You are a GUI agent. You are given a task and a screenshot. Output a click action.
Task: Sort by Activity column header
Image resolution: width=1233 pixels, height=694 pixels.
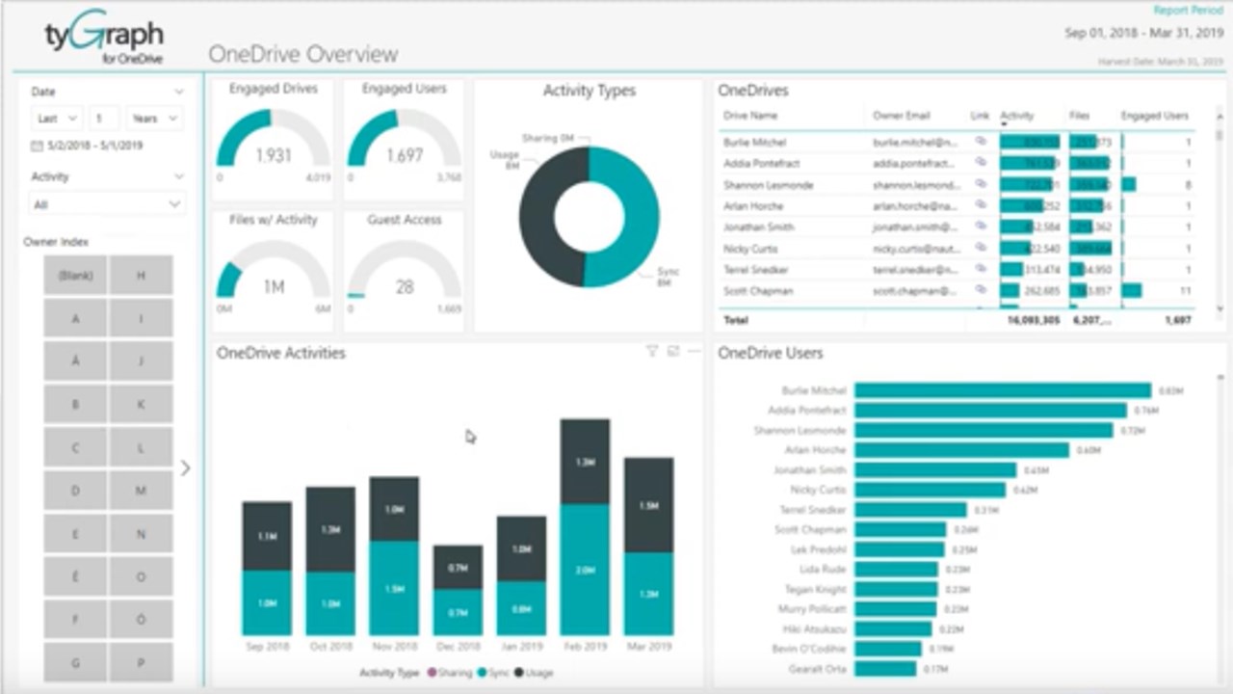click(x=1016, y=116)
